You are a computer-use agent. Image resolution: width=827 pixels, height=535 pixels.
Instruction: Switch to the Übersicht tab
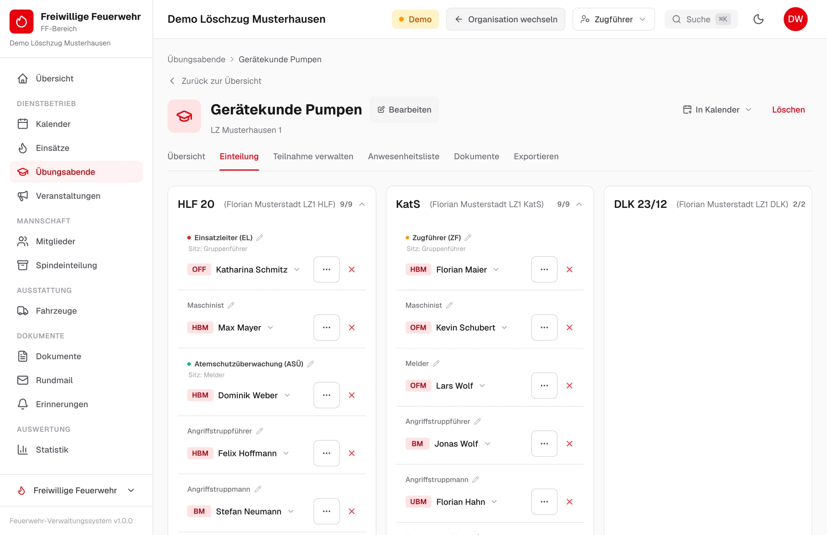(186, 156)
